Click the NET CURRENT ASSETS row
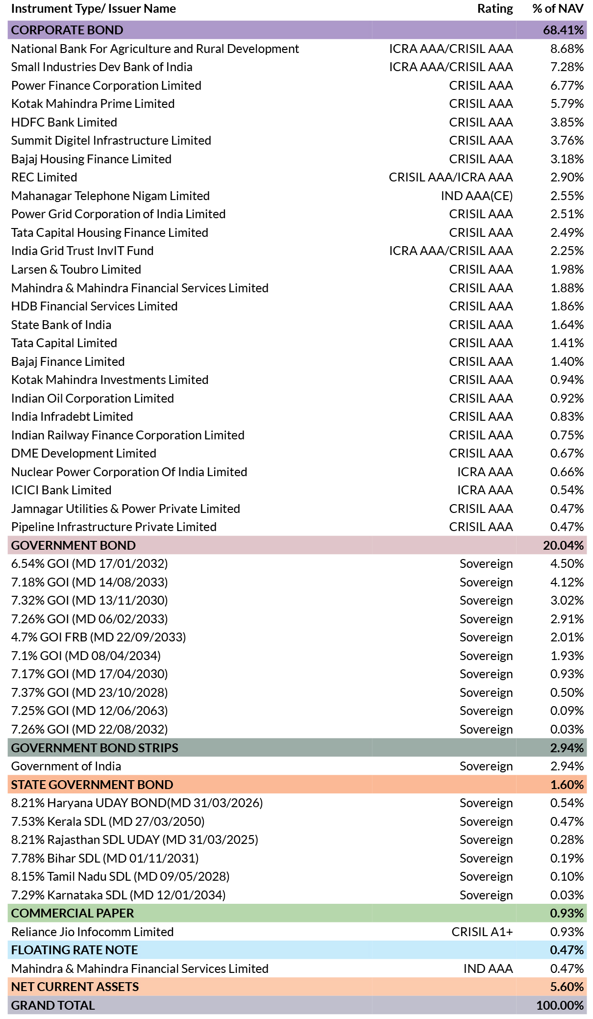This screenshot has width=593, height=1019. 297,987
